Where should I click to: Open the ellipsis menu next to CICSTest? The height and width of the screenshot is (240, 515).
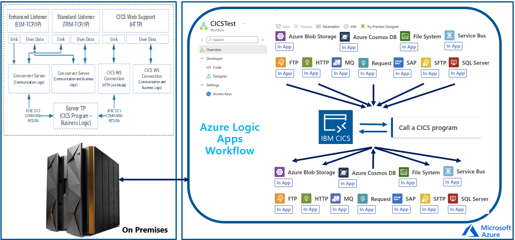[x=244, y=24]
